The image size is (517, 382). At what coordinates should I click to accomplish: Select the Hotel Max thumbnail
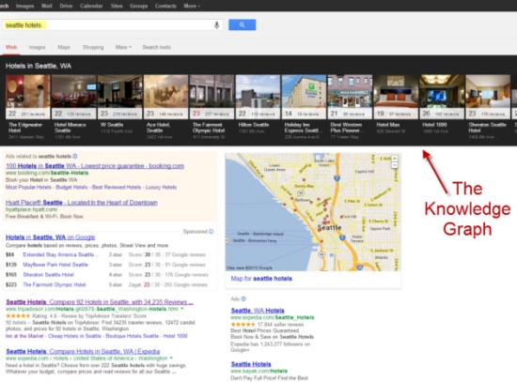[x=396, y=97]
